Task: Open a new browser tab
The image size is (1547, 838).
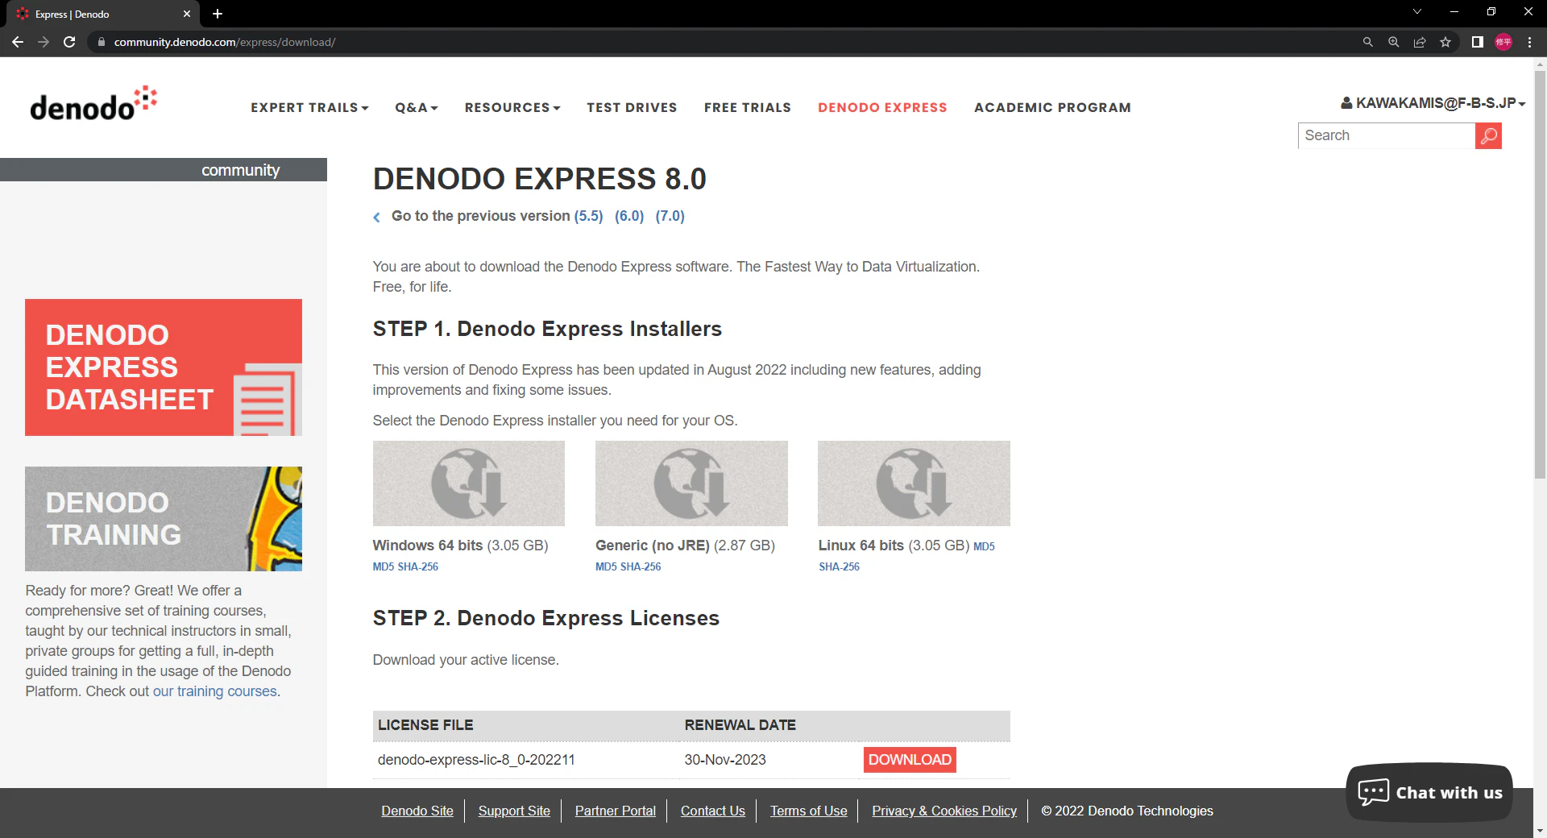Action: [x=218, y=14]
